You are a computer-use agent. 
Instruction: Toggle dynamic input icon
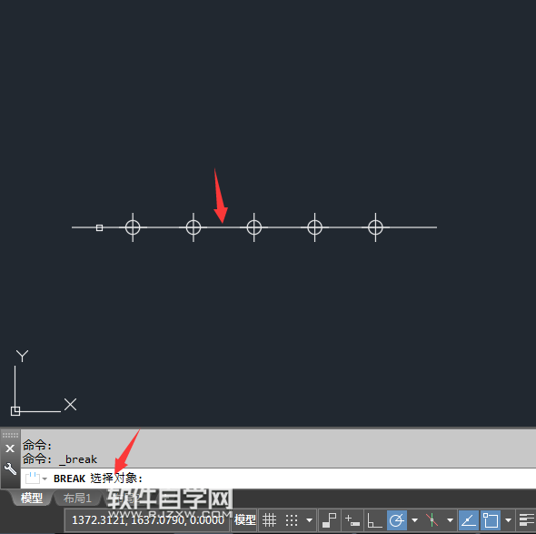[x=352, y=520]
